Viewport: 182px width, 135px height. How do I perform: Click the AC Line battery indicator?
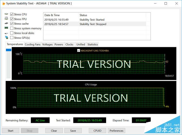click(x=40, y=120)
